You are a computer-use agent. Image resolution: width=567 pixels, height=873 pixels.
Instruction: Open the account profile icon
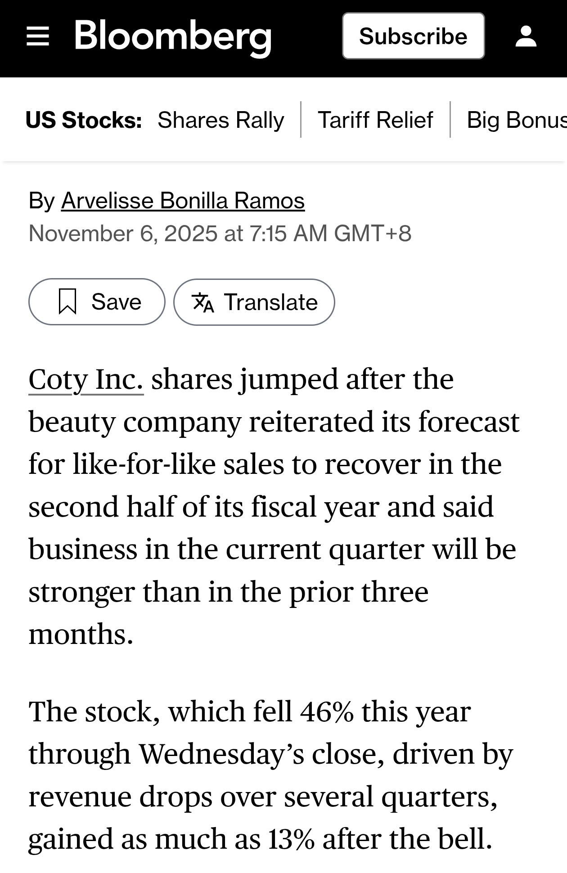click(x=526, y=36)
